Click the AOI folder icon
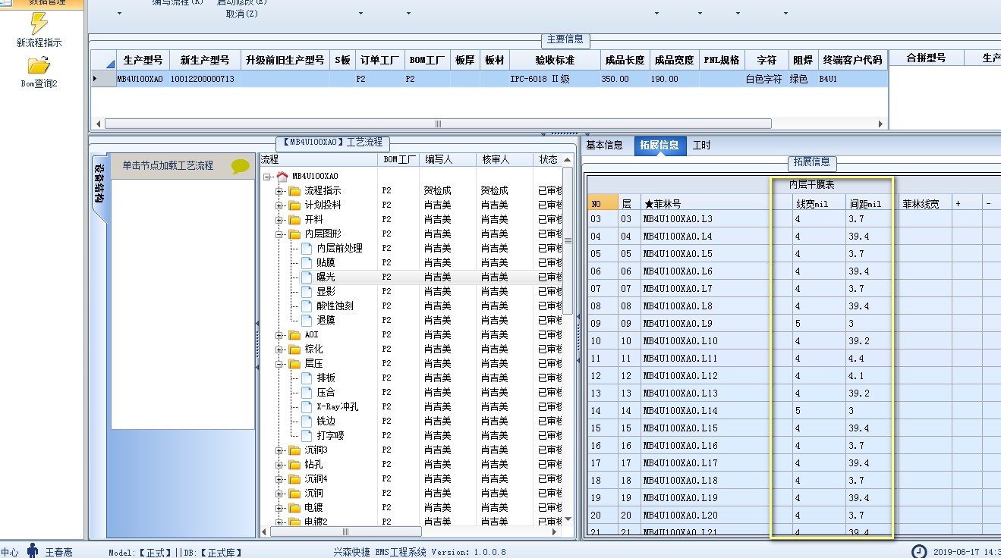The height and width of the screenshot is (558, 1001). pos(294,334)
